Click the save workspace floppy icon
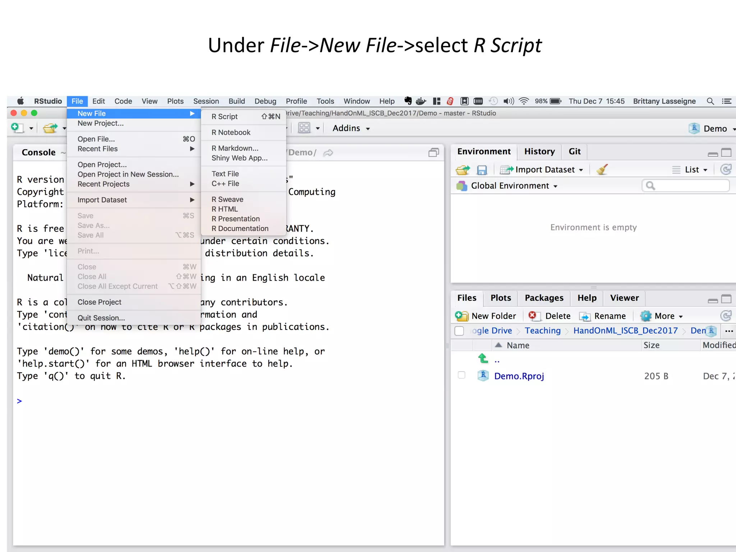The image size is (736, 552). coord(482,170)
